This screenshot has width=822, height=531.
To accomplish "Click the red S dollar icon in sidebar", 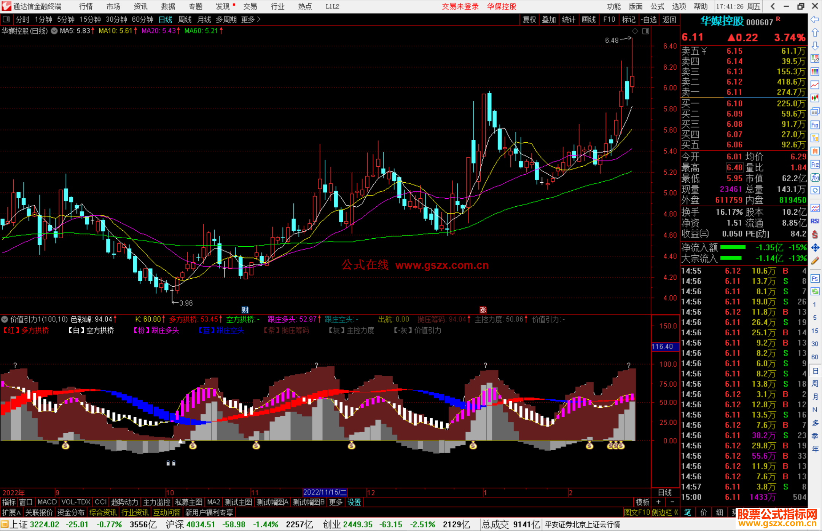I will point(815,234).
